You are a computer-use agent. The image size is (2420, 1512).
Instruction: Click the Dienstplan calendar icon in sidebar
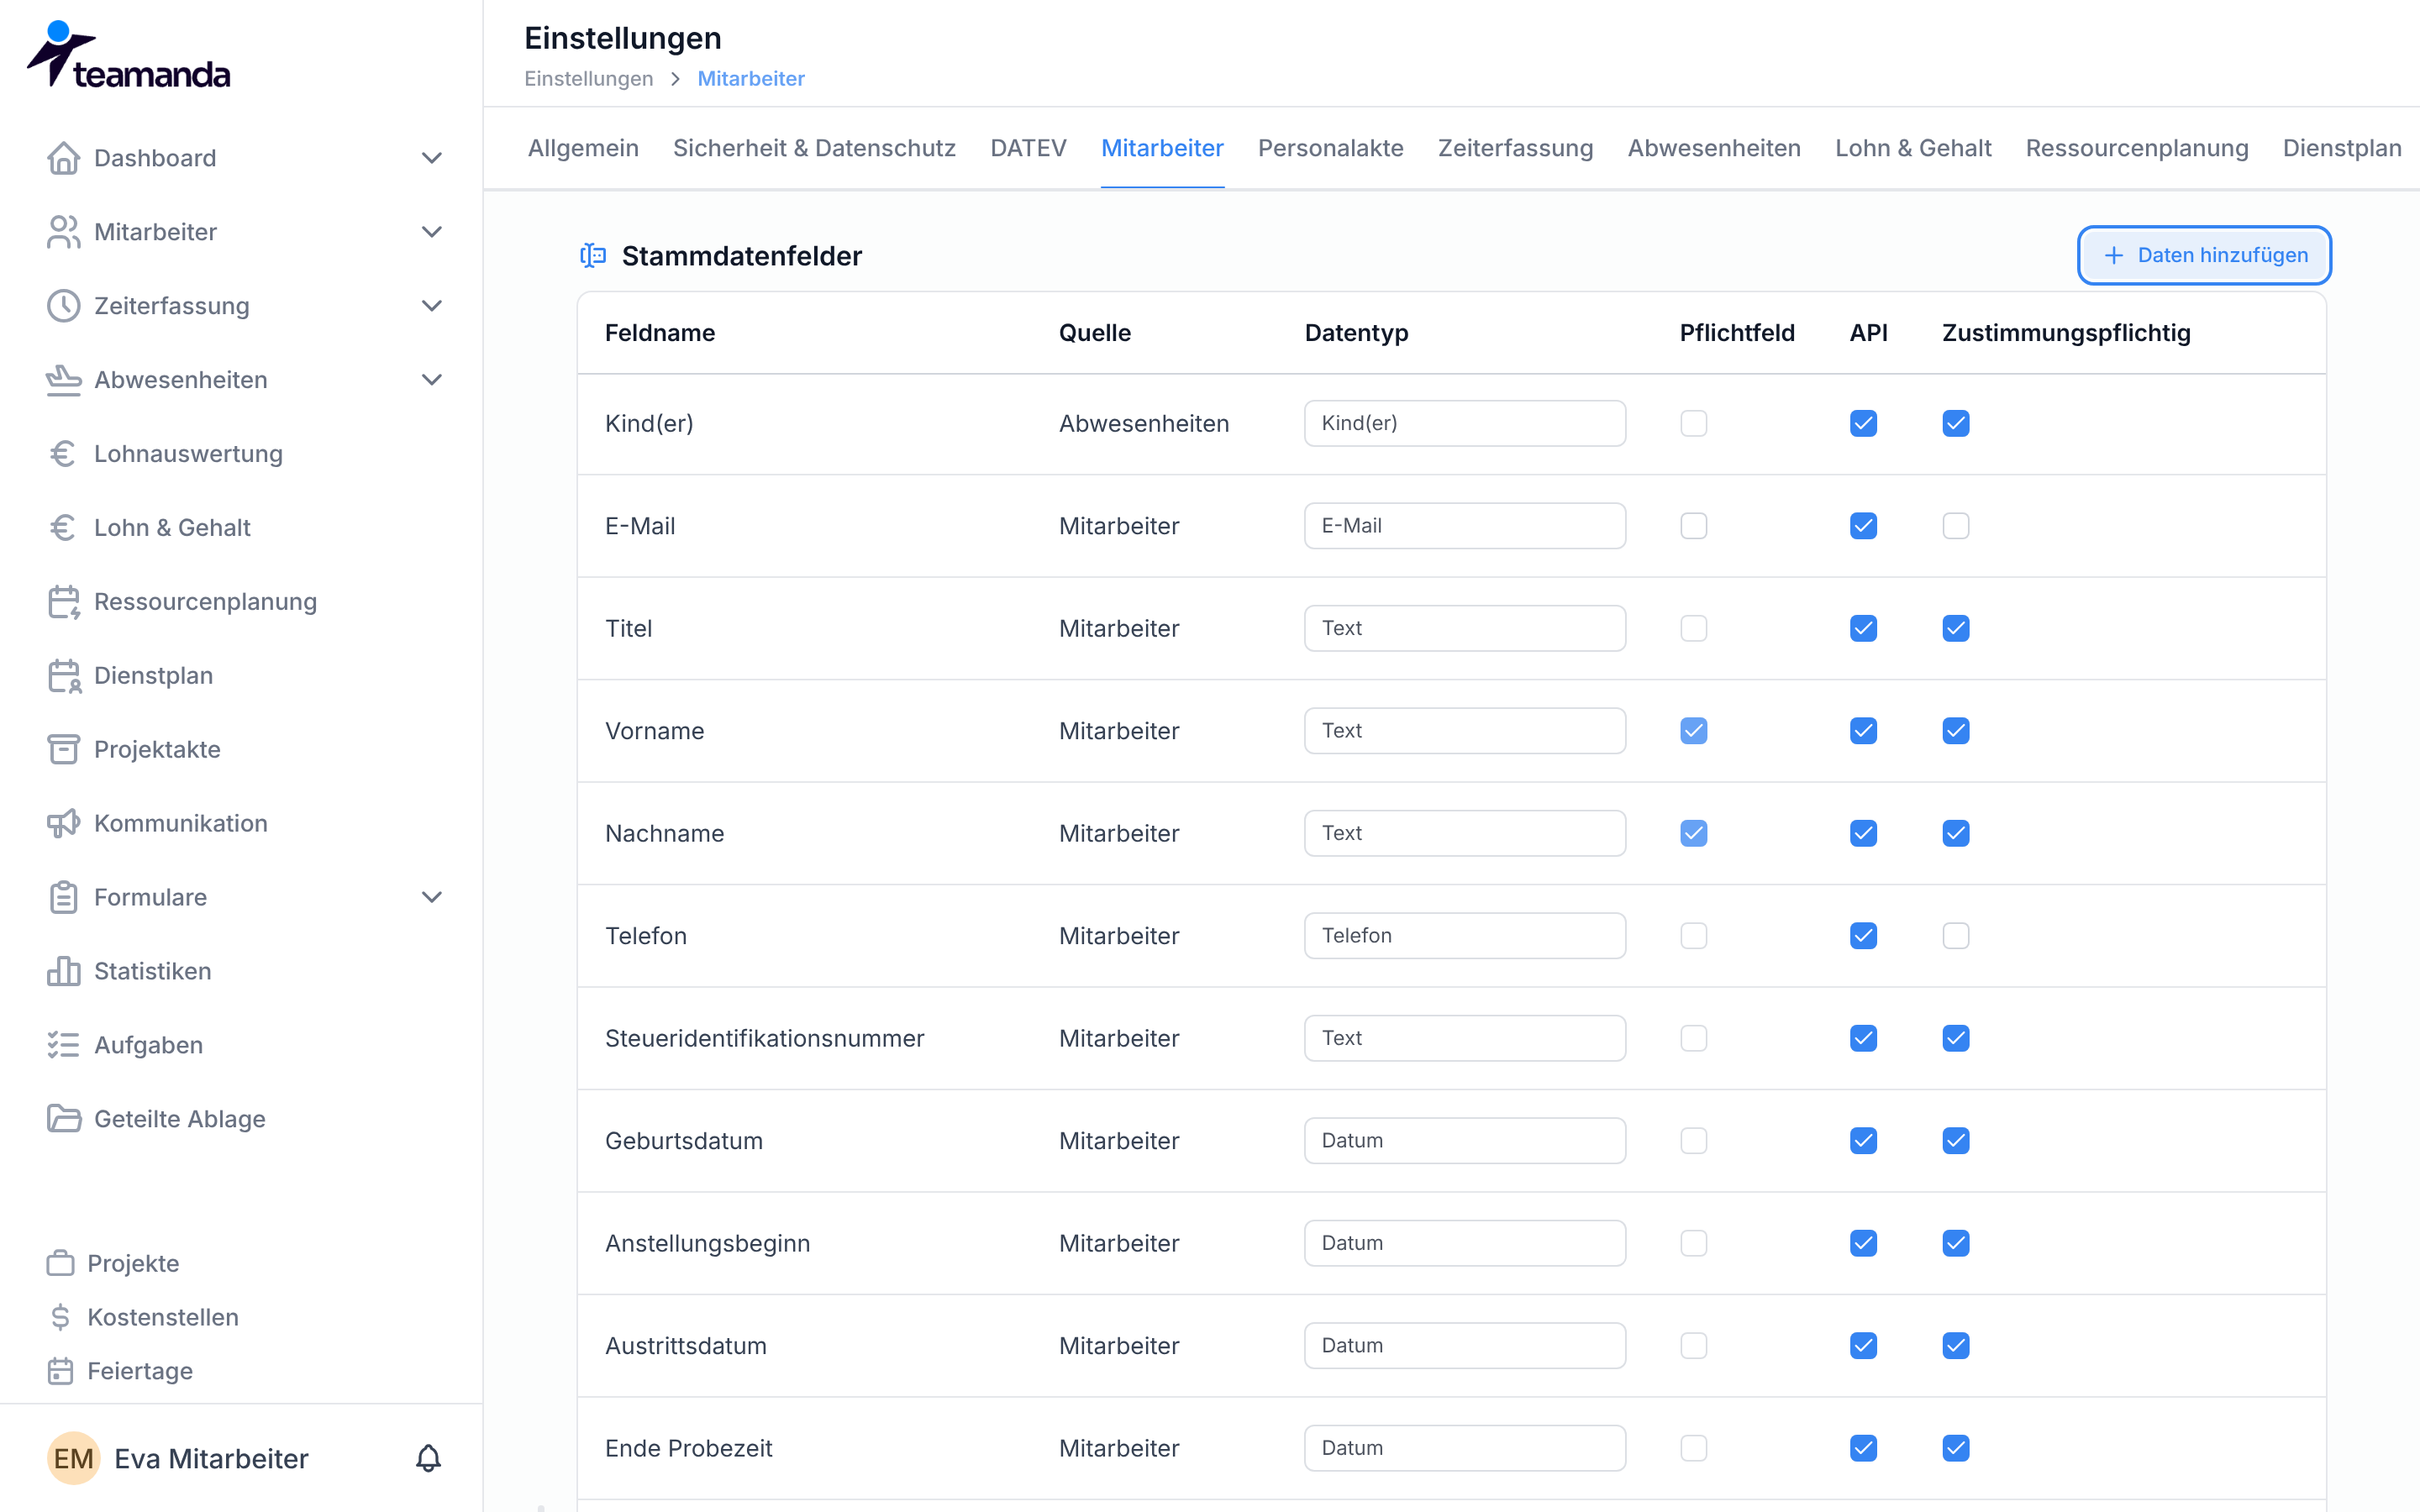point(64,676)
